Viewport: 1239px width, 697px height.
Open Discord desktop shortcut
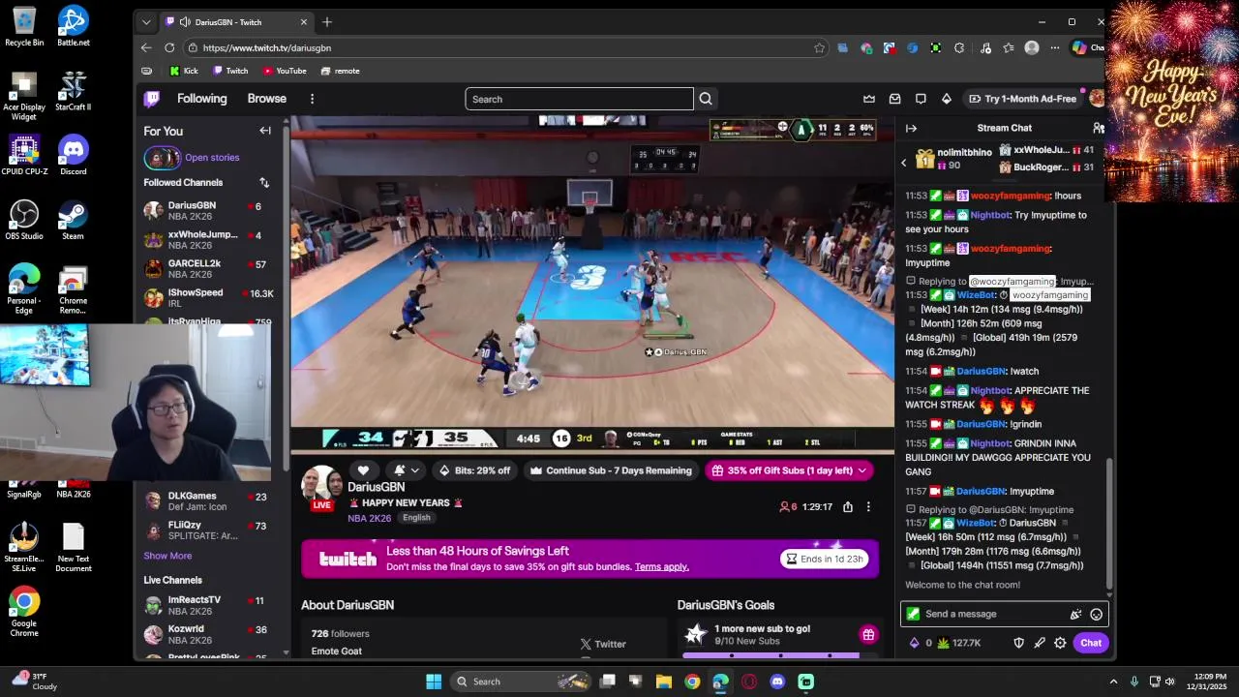tap(74, 155)
